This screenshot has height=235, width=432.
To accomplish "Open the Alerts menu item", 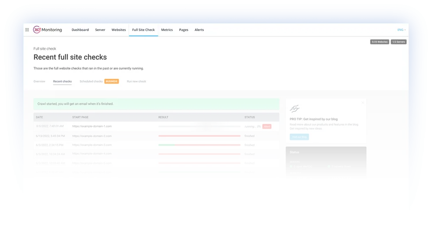I will 199,30.
